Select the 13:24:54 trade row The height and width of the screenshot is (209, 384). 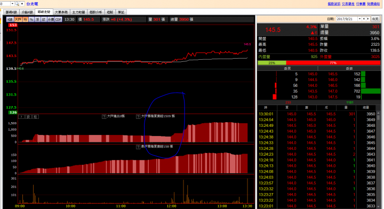pos(317,119)
